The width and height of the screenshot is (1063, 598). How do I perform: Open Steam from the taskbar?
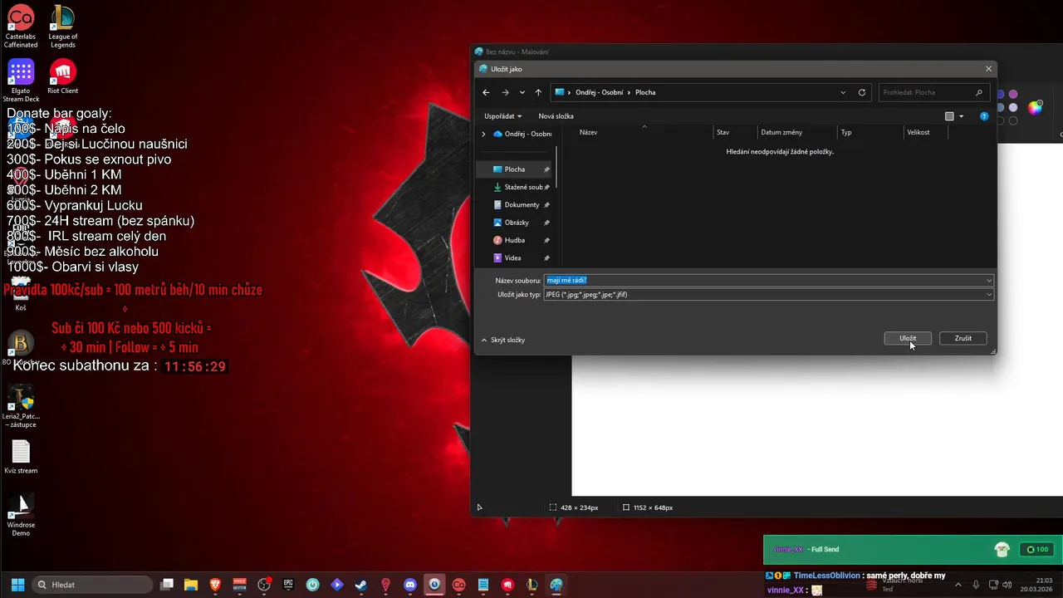click(361, 585)
